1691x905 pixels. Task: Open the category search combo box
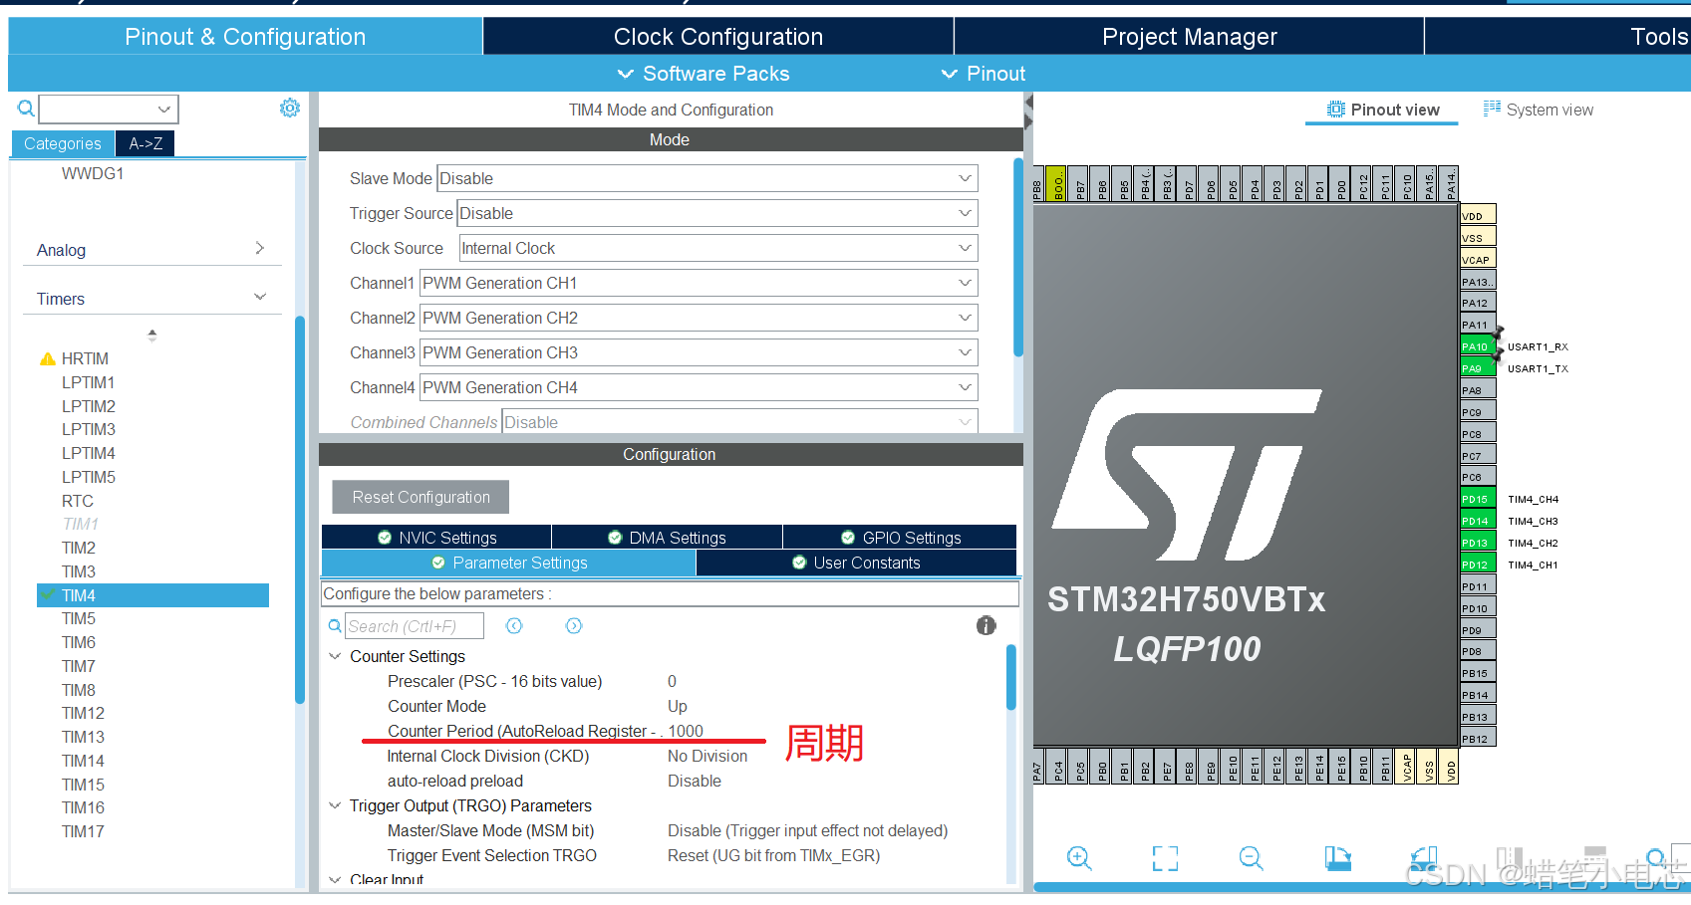coord(109,109)
